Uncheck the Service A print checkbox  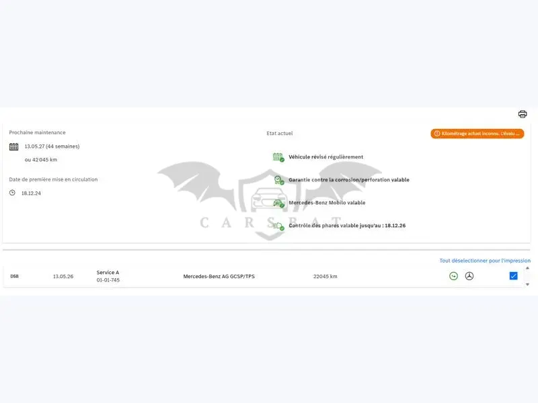pos(513,276)
